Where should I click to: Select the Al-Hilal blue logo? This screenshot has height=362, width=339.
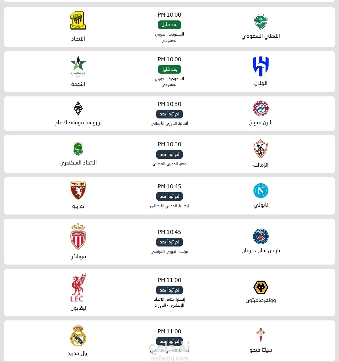click(x=261, y=66)
